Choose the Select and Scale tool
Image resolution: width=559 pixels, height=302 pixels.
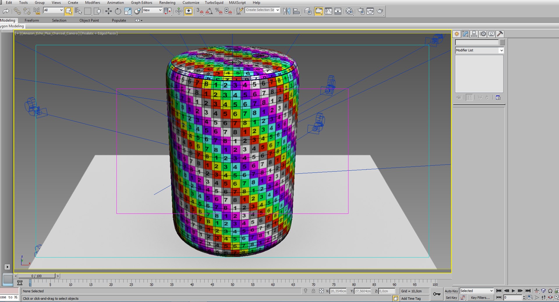pyautogui.click(x=128, y=11)
